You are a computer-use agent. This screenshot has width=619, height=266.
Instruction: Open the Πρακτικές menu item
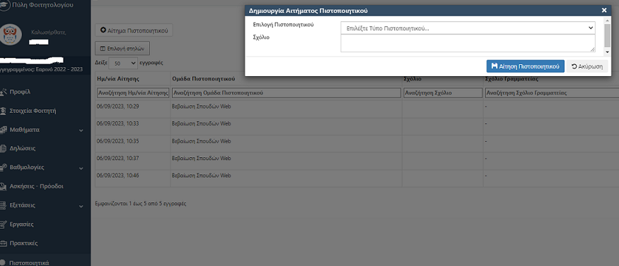coord(23,243)
